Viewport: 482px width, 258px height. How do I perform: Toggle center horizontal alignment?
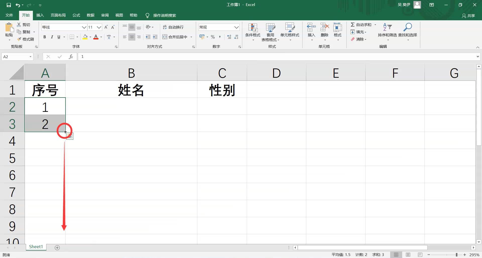pos(132,37)
